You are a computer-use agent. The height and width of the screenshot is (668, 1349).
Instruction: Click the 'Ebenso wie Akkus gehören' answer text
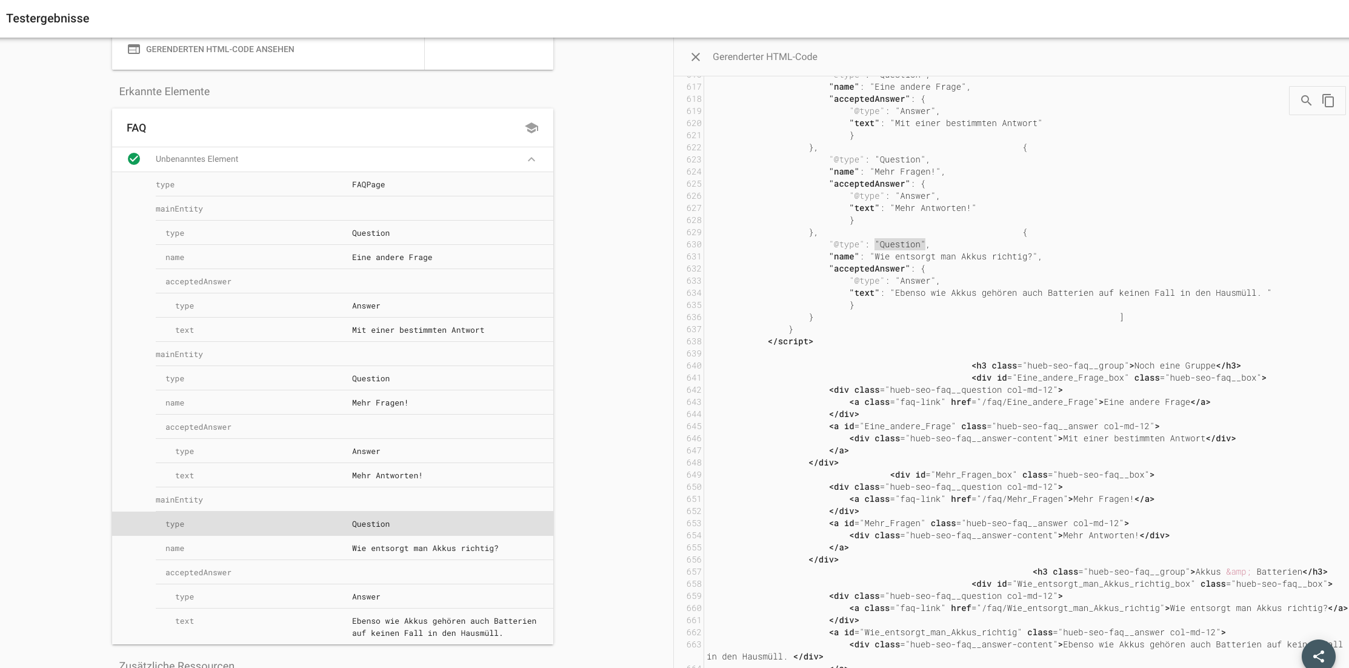tap(444, 627)
